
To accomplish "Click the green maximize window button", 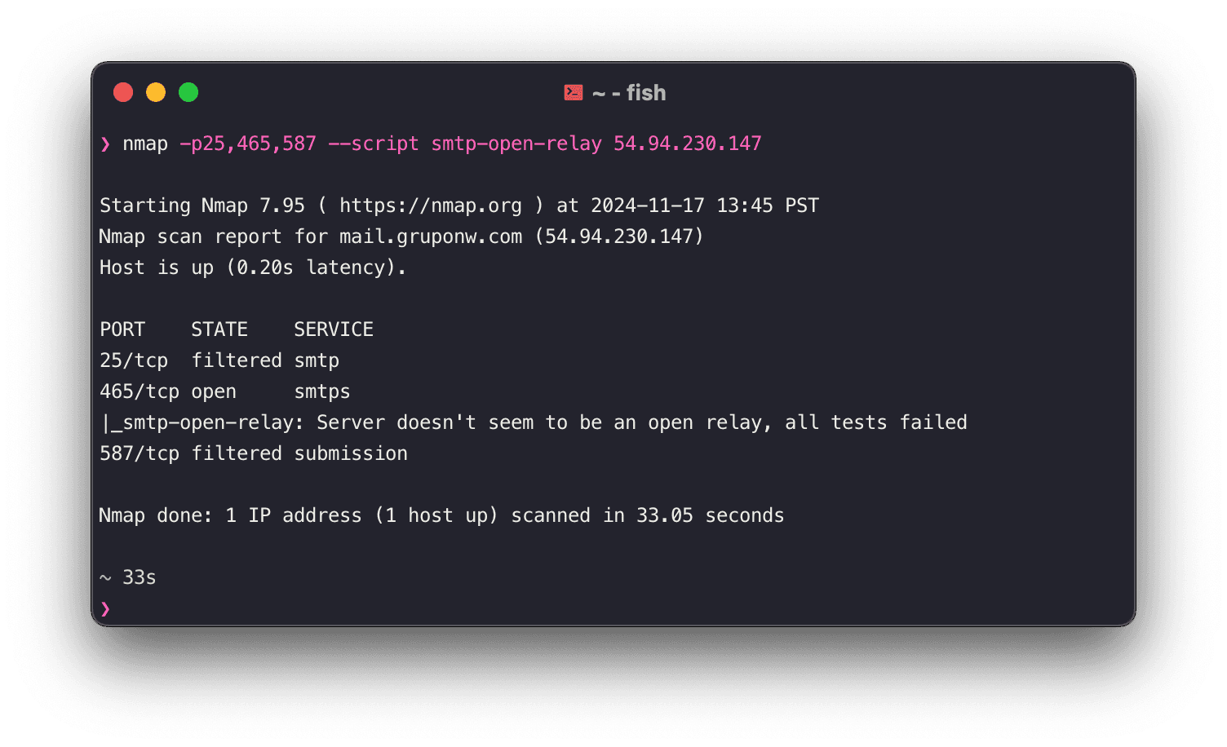I will click(188, 92).
